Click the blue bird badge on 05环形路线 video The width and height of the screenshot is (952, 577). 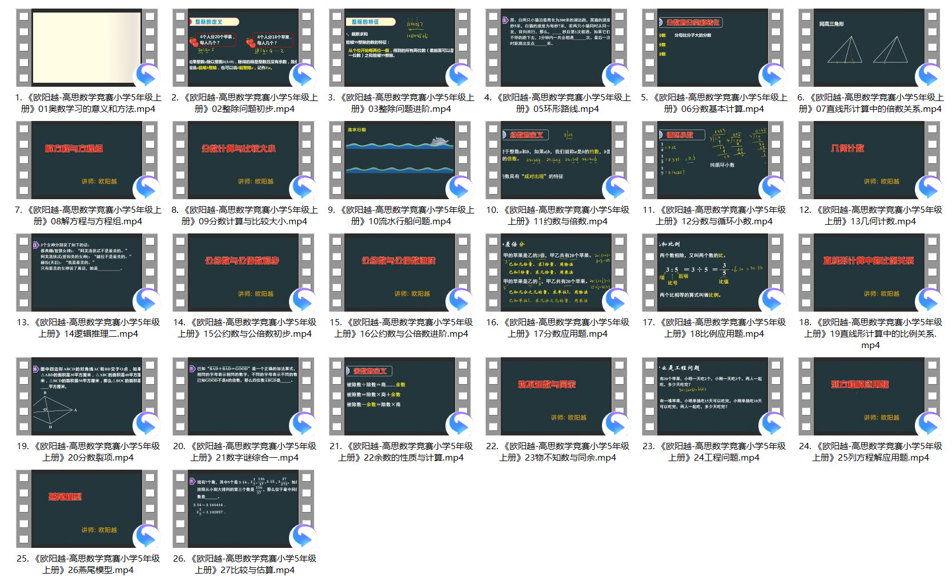pos(616,75)
